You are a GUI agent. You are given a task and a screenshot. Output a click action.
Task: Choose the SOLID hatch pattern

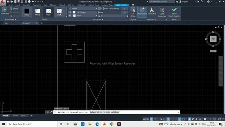point(27,12)
